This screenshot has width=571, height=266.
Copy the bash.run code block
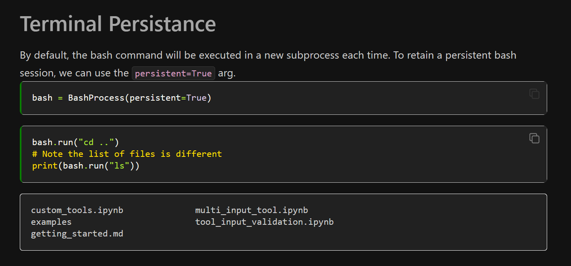tap(534, 138)
